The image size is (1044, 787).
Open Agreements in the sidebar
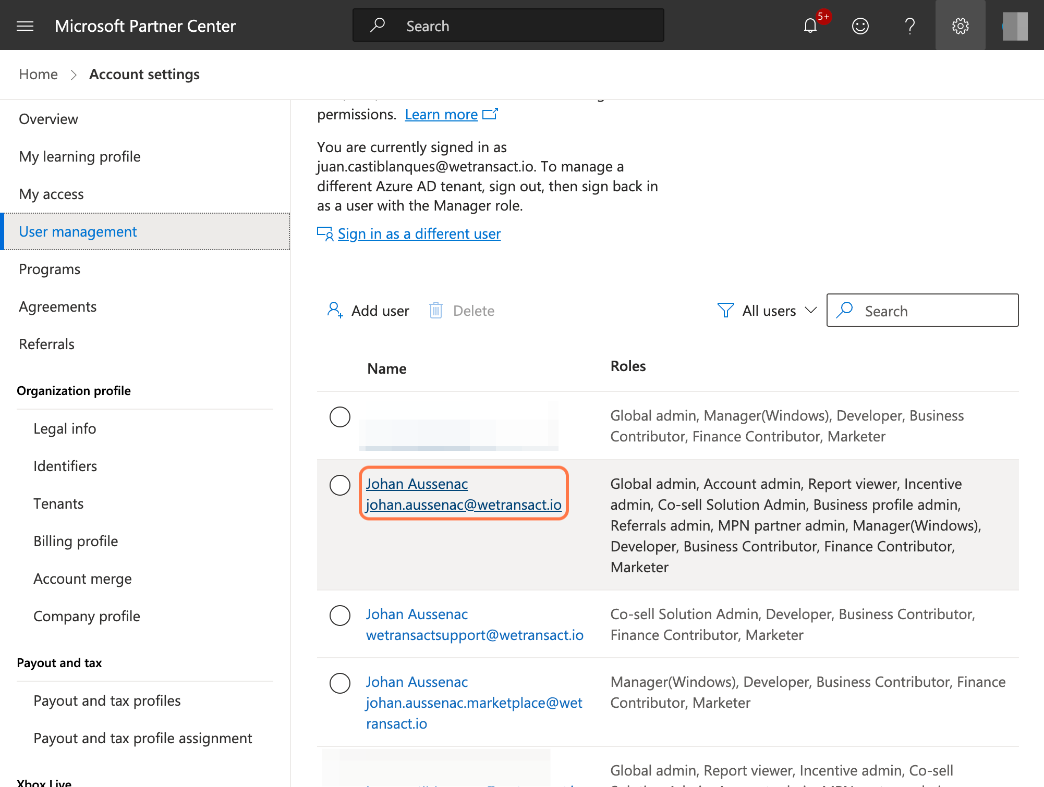pyautogui.click(x=58, y=306)
